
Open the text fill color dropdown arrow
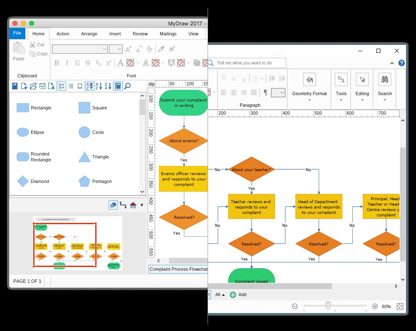tap(138, 63)
